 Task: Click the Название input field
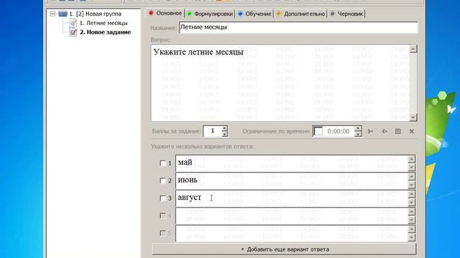(298, 27)
